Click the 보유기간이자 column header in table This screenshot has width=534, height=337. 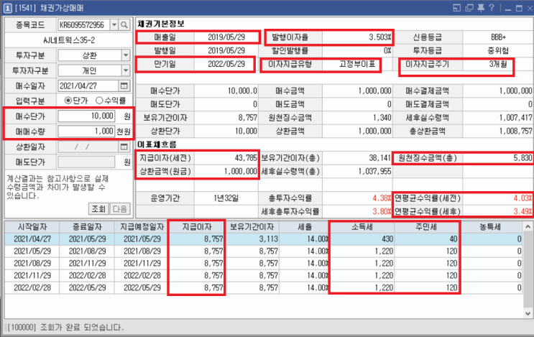point(252,227)
